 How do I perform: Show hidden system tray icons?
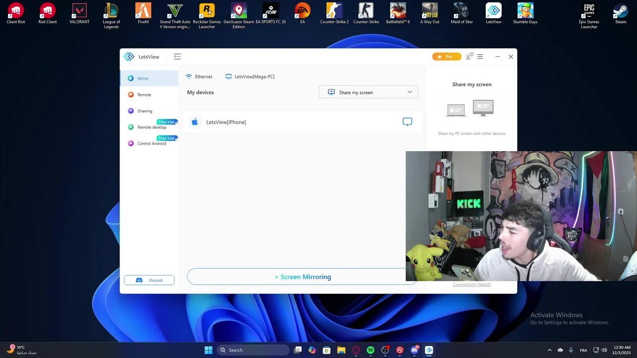pyautogui.click(x=549, y=350)
